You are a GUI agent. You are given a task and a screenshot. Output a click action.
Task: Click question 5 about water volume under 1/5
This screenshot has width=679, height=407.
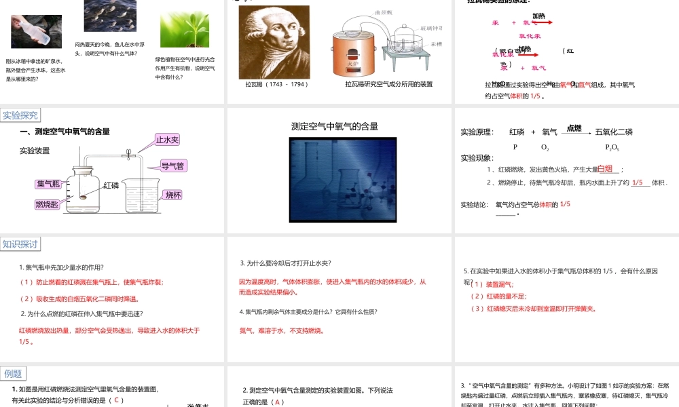point(561,276)
